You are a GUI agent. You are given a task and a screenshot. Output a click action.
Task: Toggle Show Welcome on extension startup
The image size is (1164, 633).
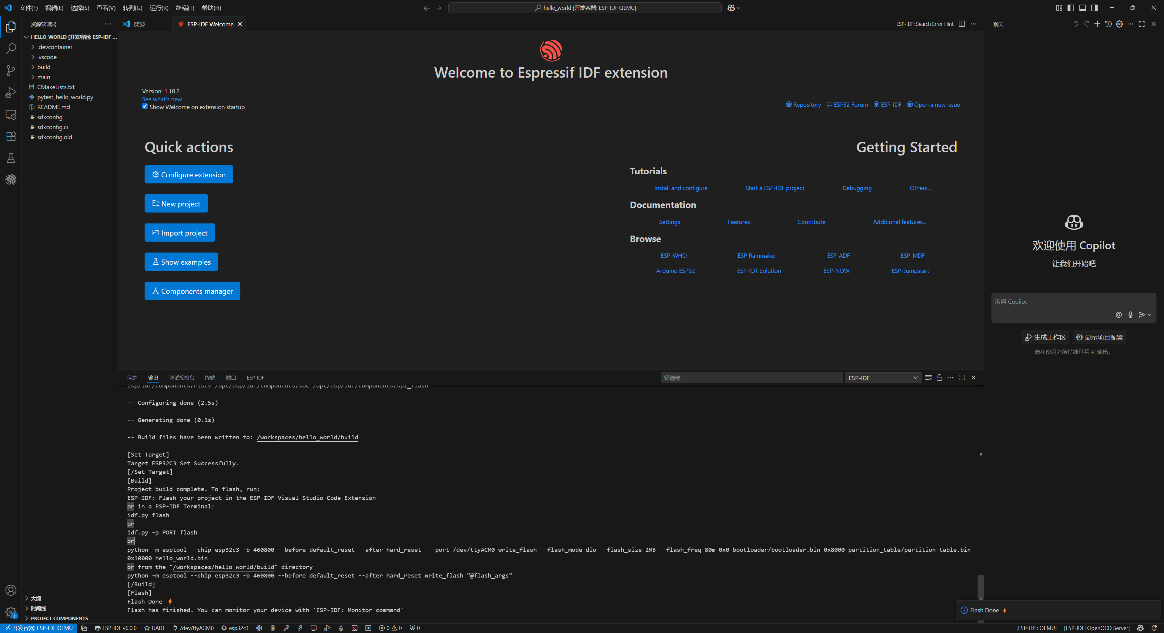click(x=145, y=107)
